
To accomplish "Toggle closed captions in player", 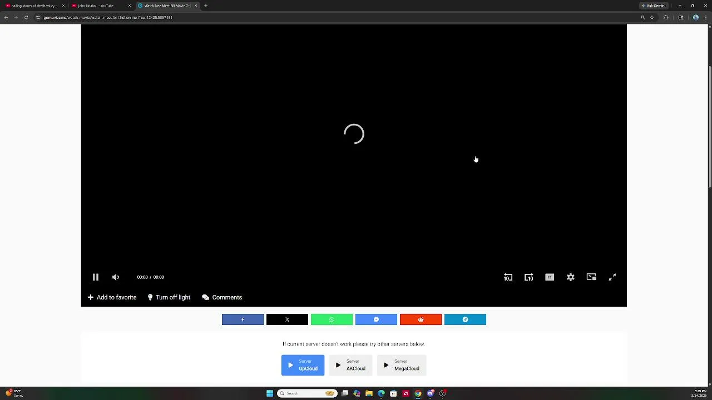I will (550, 277).
